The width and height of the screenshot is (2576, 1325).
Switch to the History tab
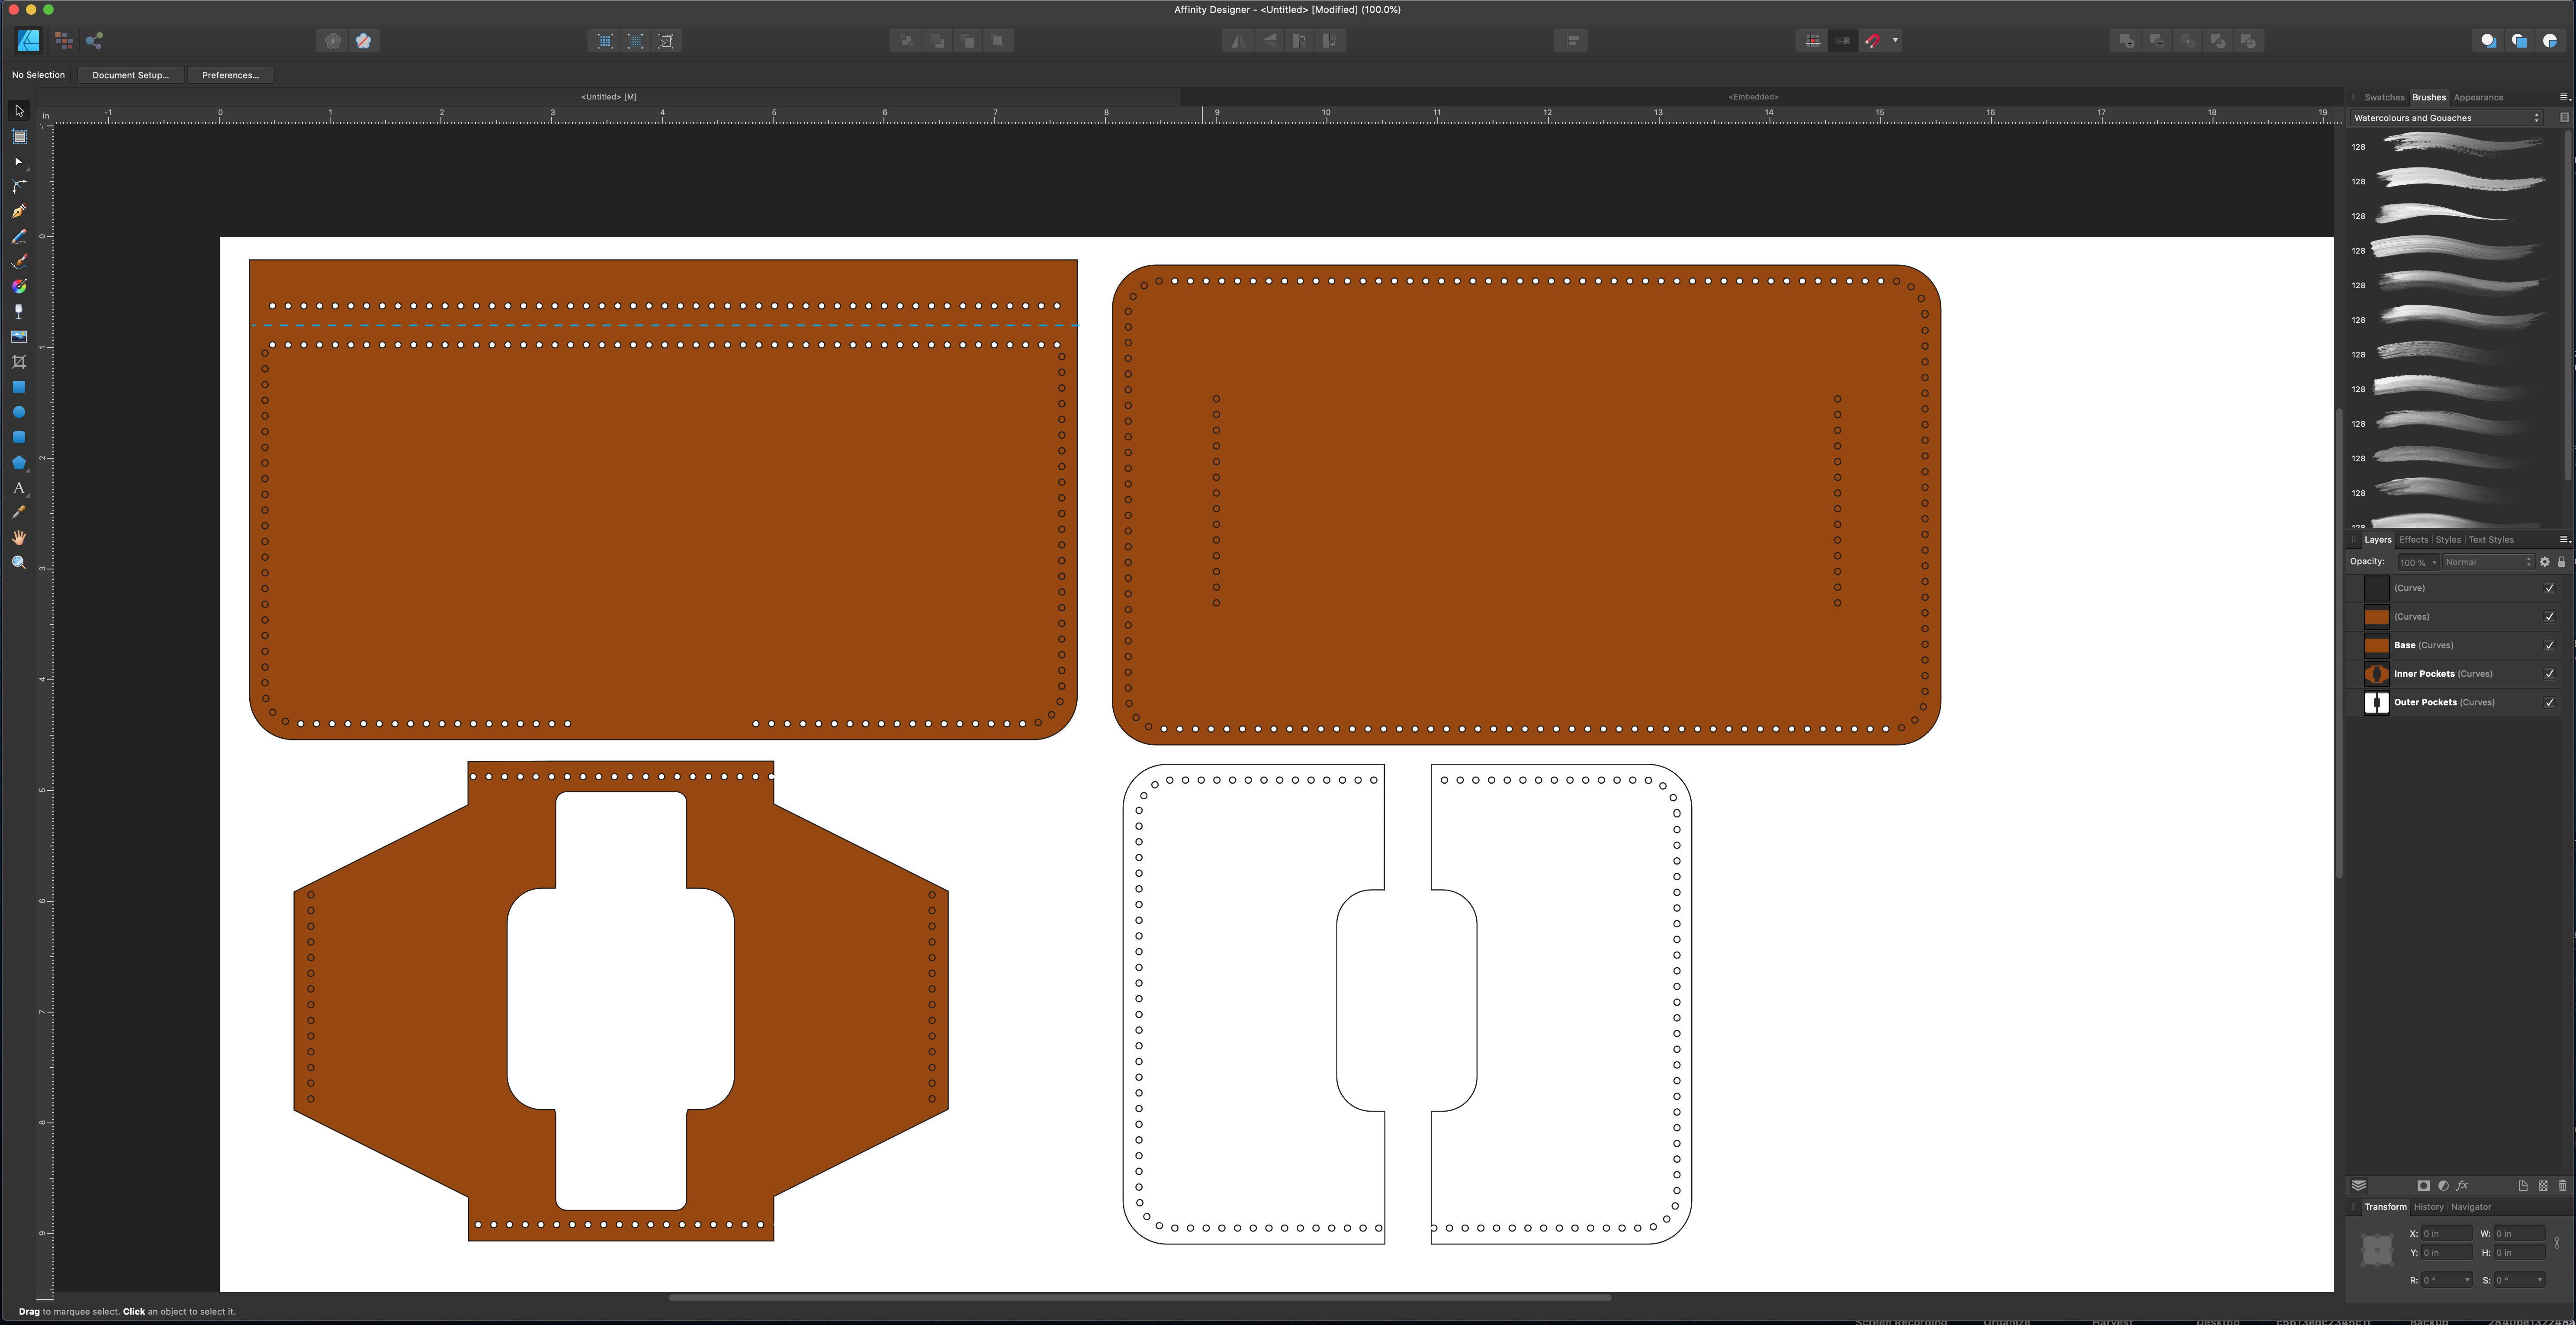[2428, 1207]
